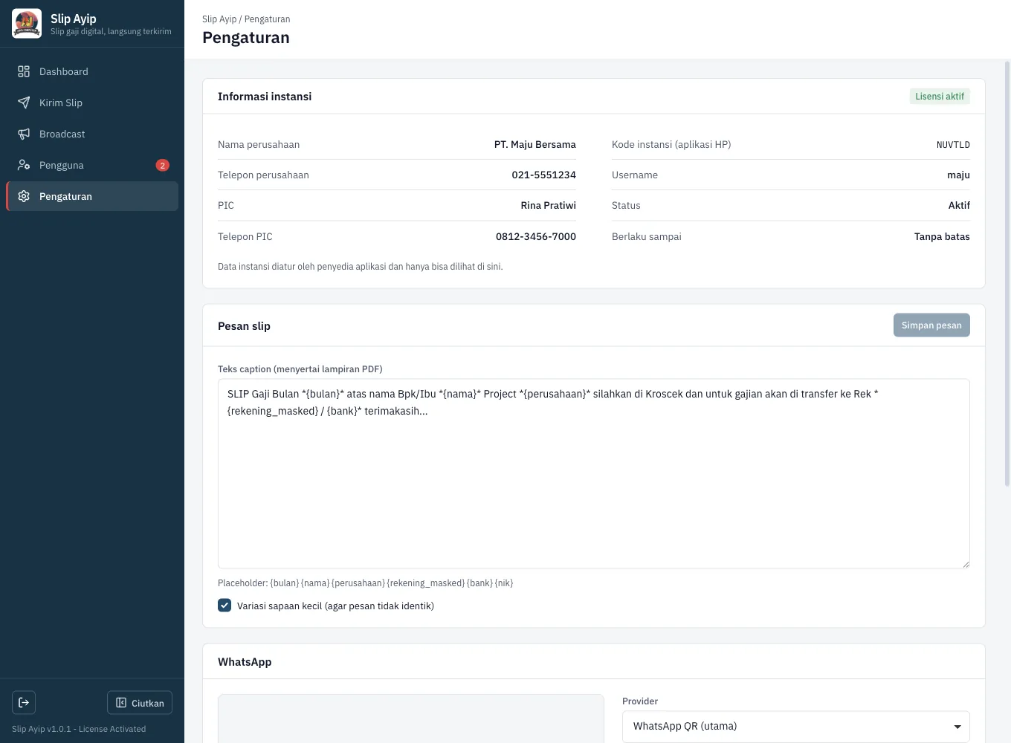
Task: Click the logout icon button
Action: tap(24, 702)
